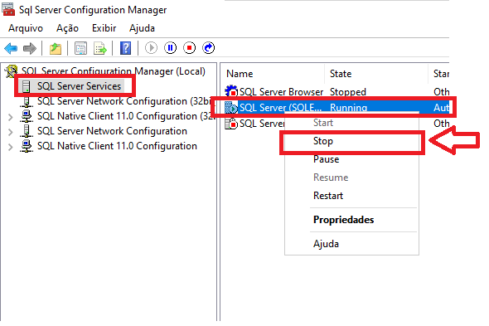
Task: Click the SQL Server Services tree icon
Action: coord(27,86)
